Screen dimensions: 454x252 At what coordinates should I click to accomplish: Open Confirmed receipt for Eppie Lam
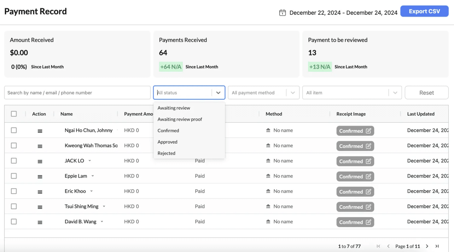pos(355,177)
